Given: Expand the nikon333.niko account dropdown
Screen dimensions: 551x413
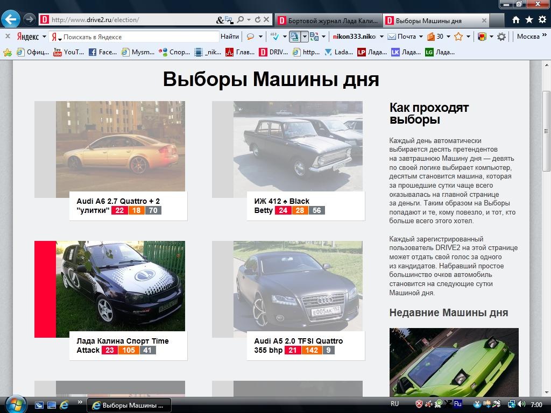Looking at the screenshot, I should pos(382,37).
